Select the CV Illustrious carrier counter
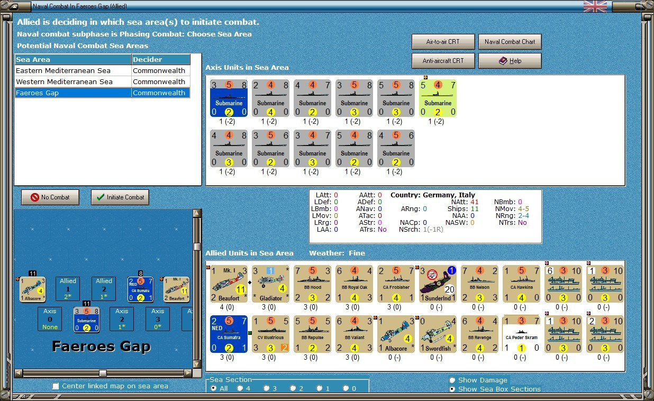This screenshot has width=654, height=401. (270, 334)
